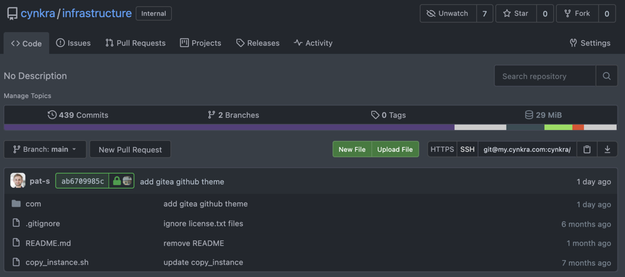Switch to the Issues tab
625x277 pixels.
(x=73, y=43)
